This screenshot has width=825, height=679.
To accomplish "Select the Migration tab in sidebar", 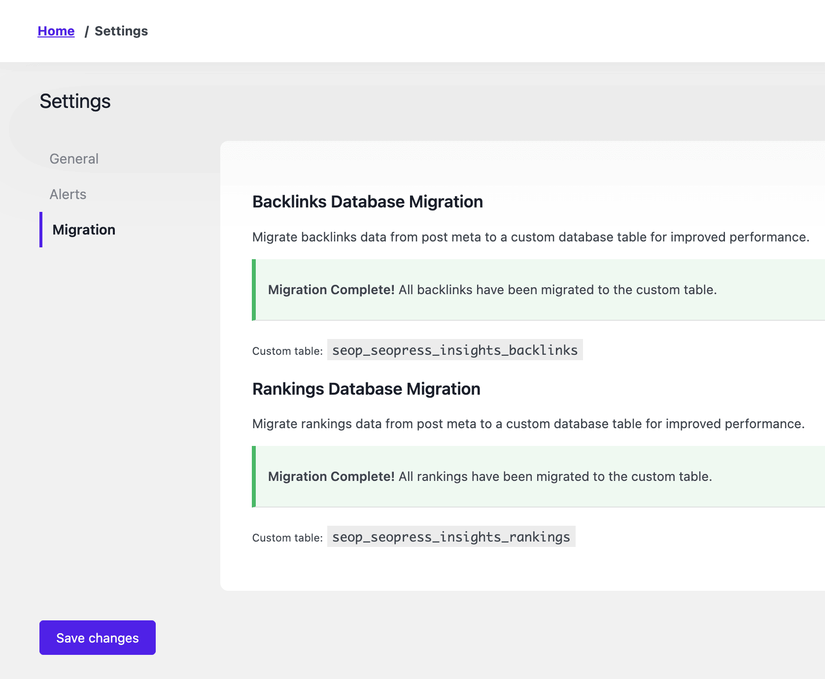I will [x=84, y=230].
